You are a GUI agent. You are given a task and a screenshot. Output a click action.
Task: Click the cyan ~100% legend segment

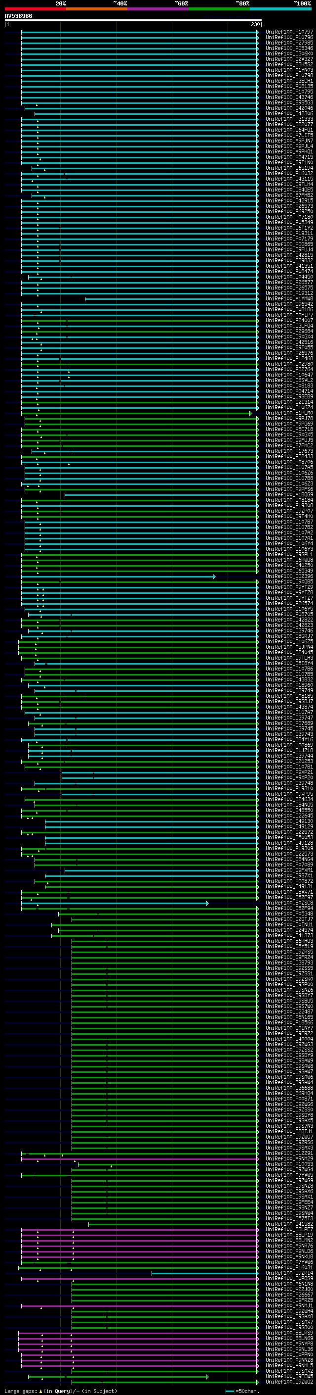[x=280, y=9]
